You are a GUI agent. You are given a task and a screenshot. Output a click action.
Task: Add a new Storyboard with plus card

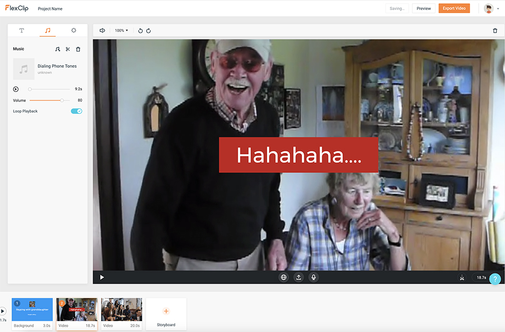click(x=166, y=314)
